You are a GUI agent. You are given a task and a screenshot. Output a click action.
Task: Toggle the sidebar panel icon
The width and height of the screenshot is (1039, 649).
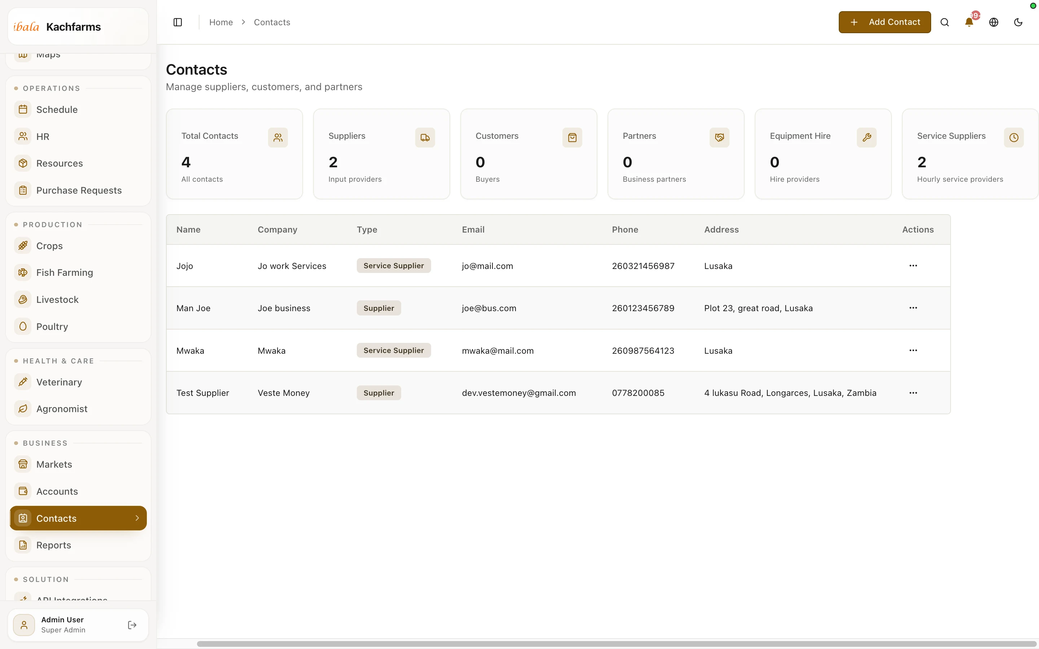(178, 22)
